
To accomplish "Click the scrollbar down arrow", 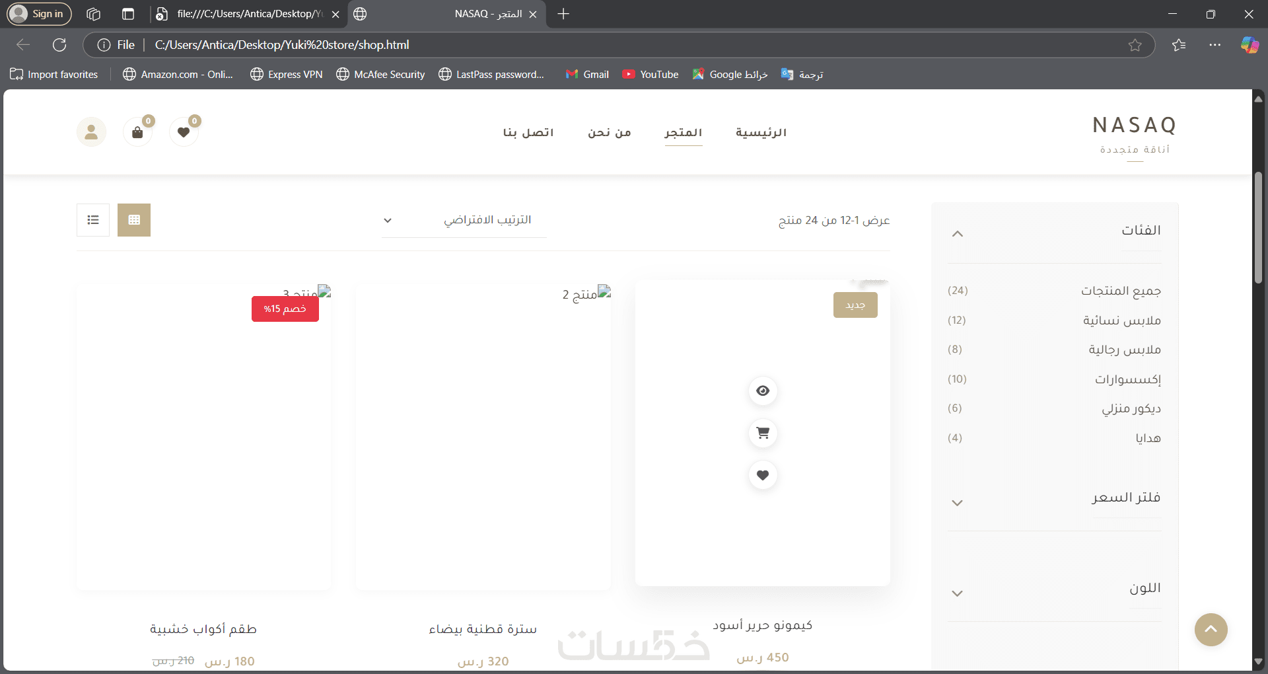I will 1259,661.
